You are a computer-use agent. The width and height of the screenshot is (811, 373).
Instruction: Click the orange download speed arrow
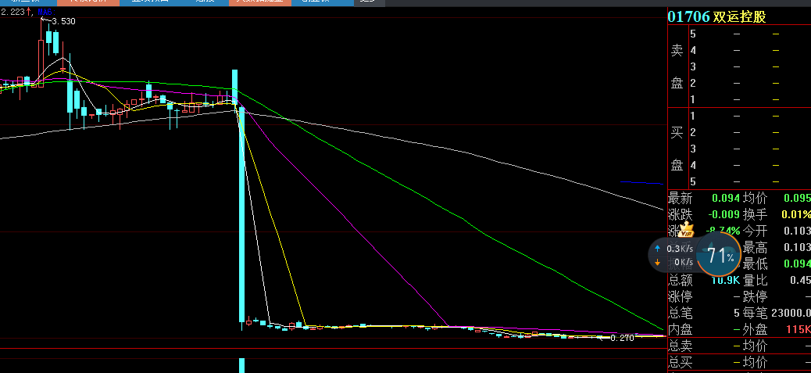656,263
